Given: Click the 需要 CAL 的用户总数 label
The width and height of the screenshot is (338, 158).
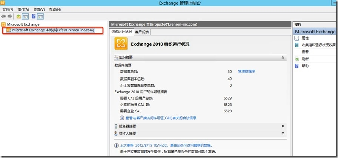Looking at the screenshot, I should pos(137,98).
